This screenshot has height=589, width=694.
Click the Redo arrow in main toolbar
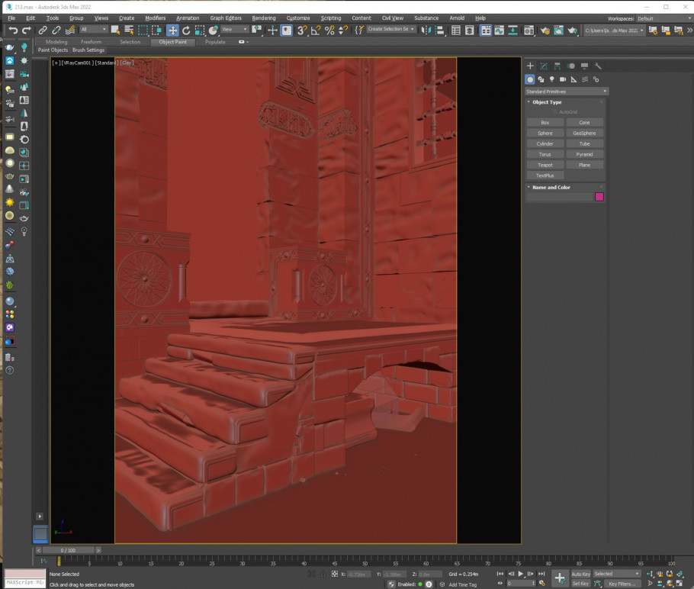[x=27, y=30]
